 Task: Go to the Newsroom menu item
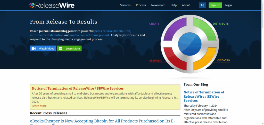click(x=158, y=5)
